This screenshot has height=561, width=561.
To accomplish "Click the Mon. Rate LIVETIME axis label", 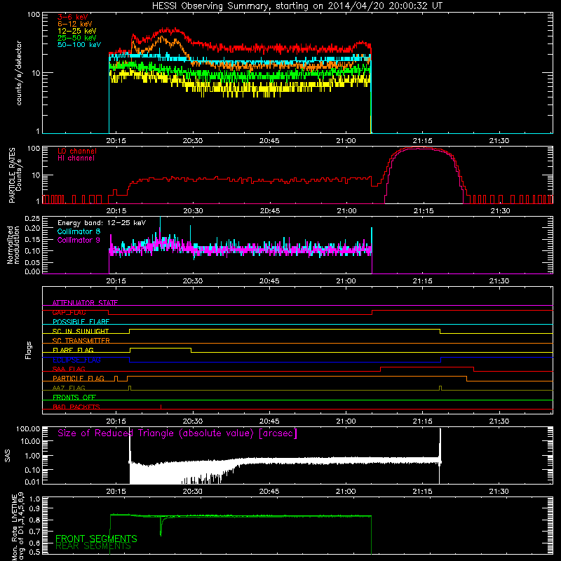I will point(18,527).
